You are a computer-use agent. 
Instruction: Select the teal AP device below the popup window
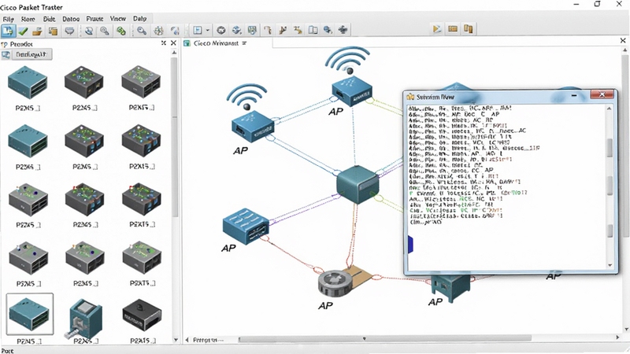tap(450, 287)
